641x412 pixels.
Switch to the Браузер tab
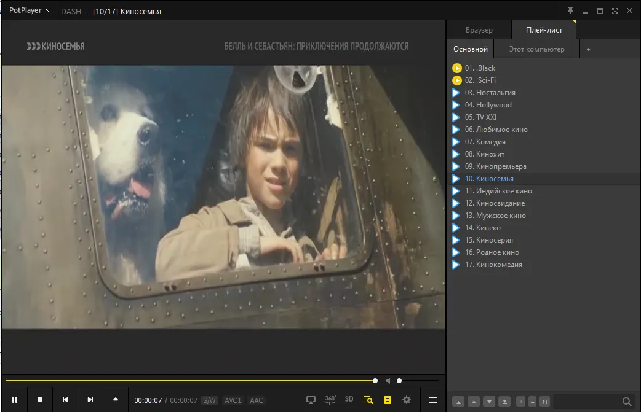click(479, 29)
